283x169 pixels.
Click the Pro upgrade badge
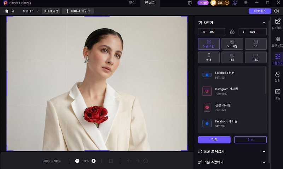tap(203, 3)
